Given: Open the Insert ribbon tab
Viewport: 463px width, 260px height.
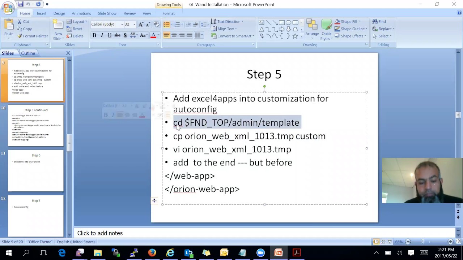Looking at the screenshot, I should point(42,13).
